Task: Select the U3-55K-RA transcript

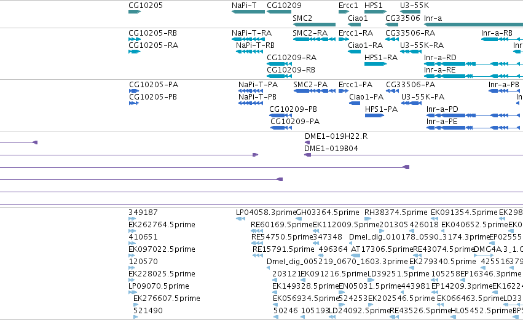Action: [411, 52]
